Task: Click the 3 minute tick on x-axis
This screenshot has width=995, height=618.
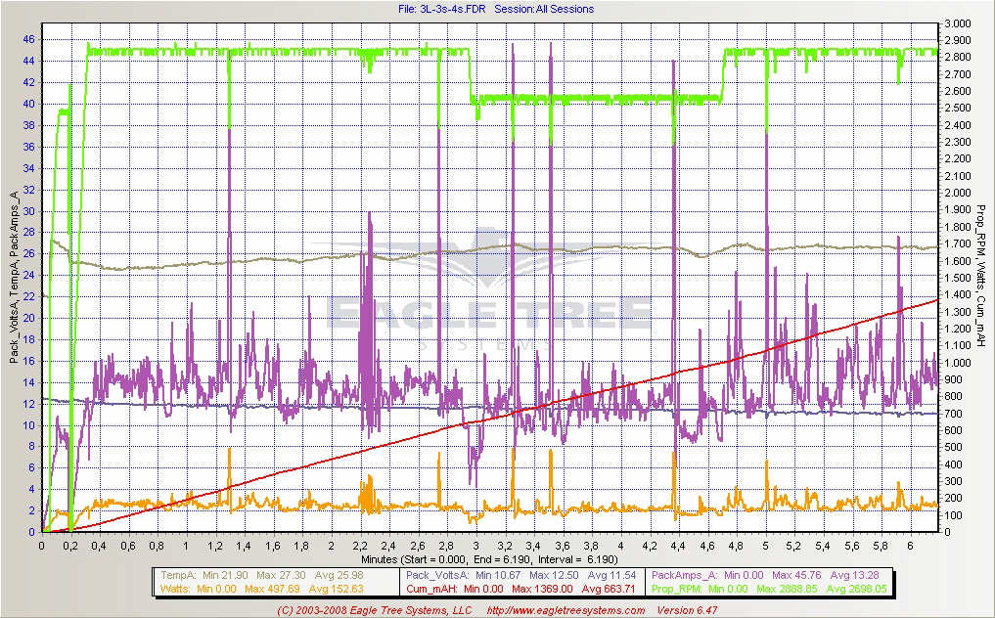Action: tap(476, 546)
